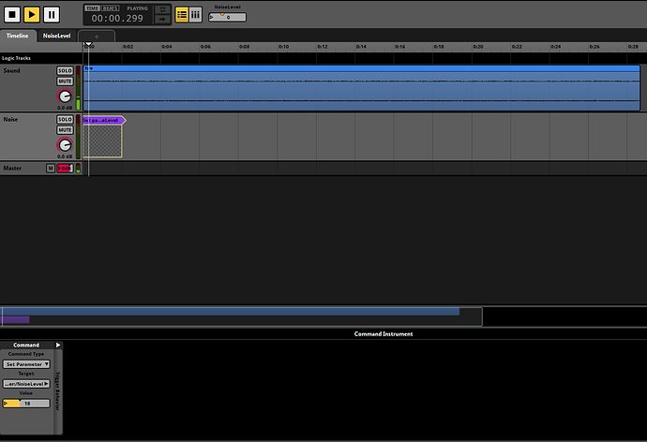Mute the Noise track
The image size is (647, 442).
pyautogui.click(x=65, y=130)
